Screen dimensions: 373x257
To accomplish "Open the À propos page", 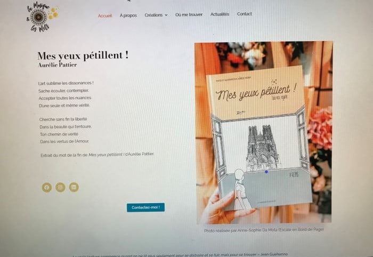I will pyautogui.click(x=128, y=15).
